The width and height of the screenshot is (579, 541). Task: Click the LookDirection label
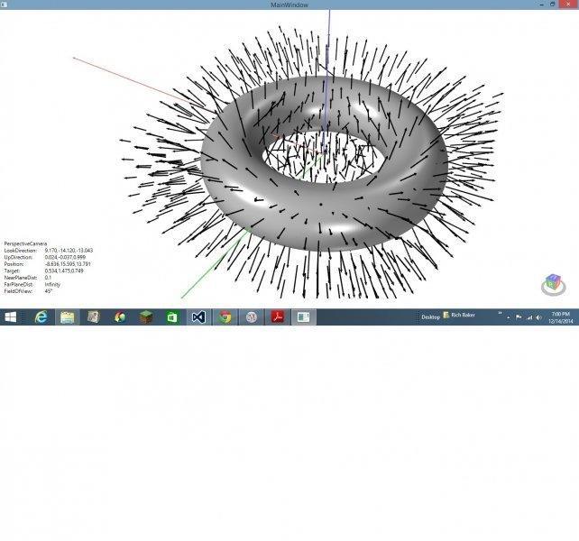[x=20, y=251]
